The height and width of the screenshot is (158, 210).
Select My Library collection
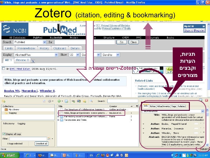pos(14,109)
